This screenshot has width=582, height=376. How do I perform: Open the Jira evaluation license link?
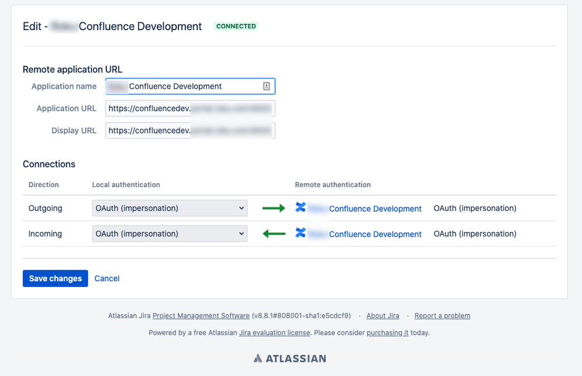click(x=274, y=332)
